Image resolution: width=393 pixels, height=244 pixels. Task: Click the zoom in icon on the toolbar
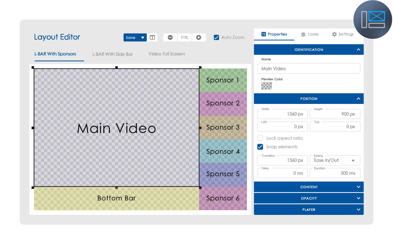pyautogui.click(x=199, y=37)
